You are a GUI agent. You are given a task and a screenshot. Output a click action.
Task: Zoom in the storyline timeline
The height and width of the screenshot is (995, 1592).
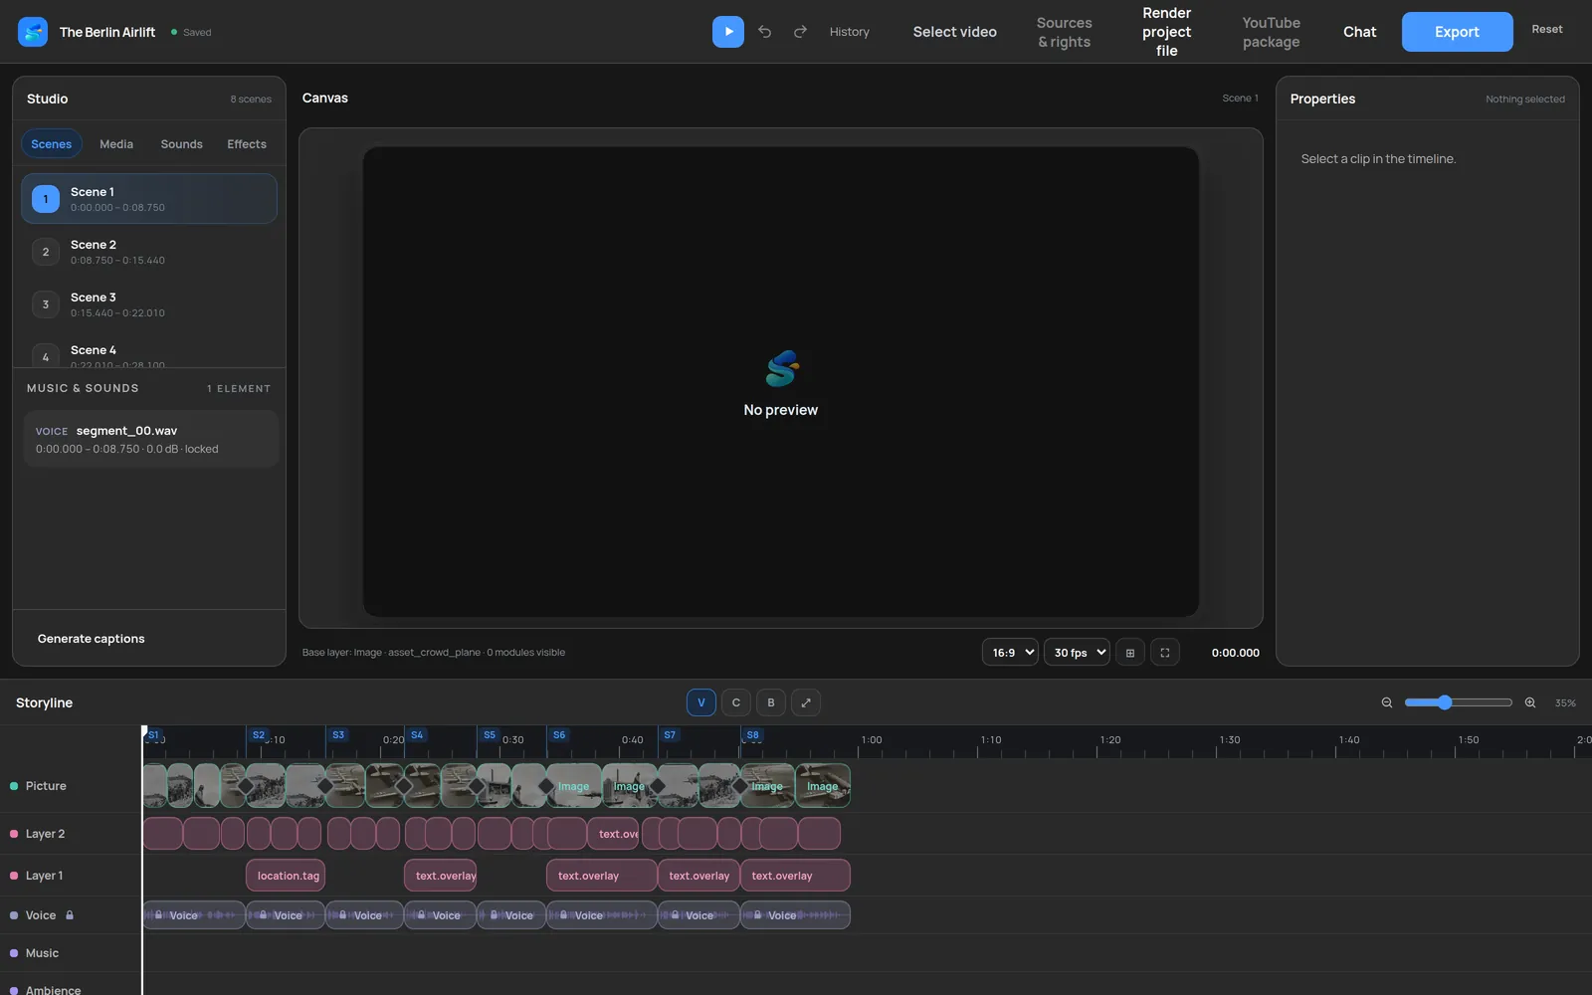tap(1530, 702)
